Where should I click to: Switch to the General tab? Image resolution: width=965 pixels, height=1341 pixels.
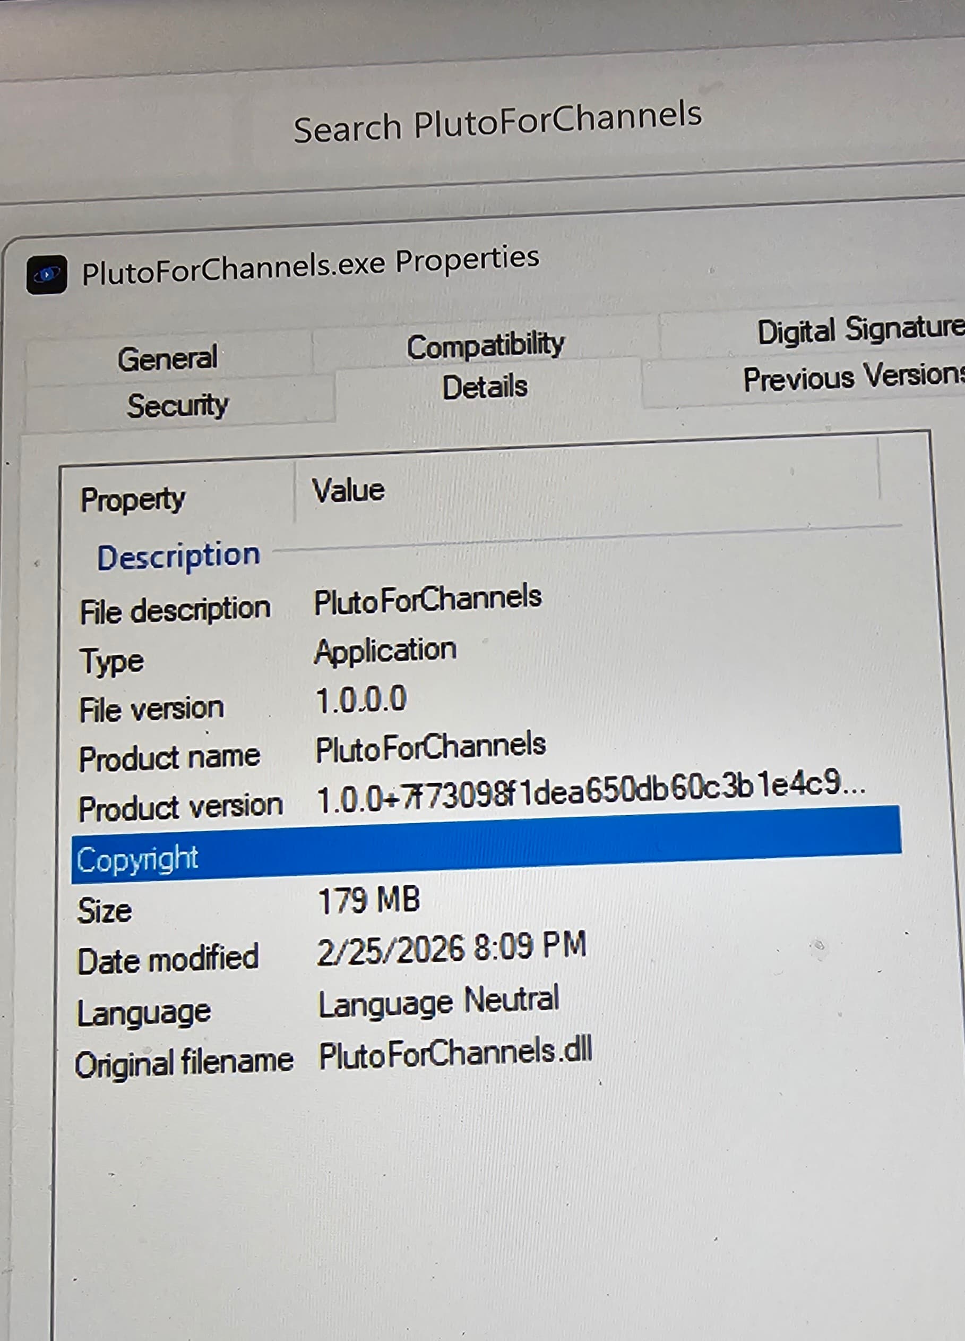click(167, 358)
